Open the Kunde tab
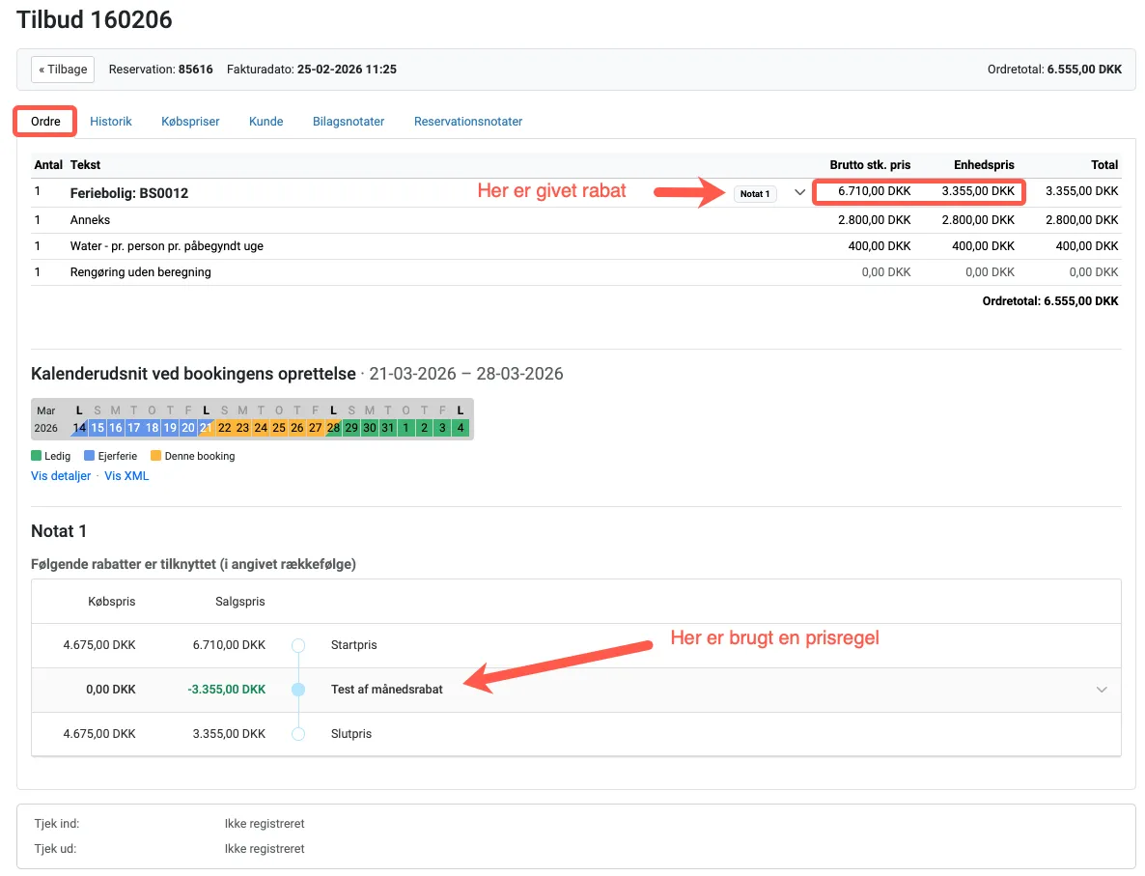Screen dimensions: 1145x876 click(265, 122)
